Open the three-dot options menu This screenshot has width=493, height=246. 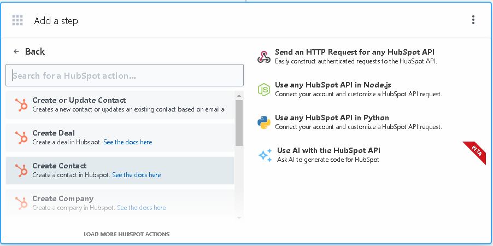click(473, 20)
